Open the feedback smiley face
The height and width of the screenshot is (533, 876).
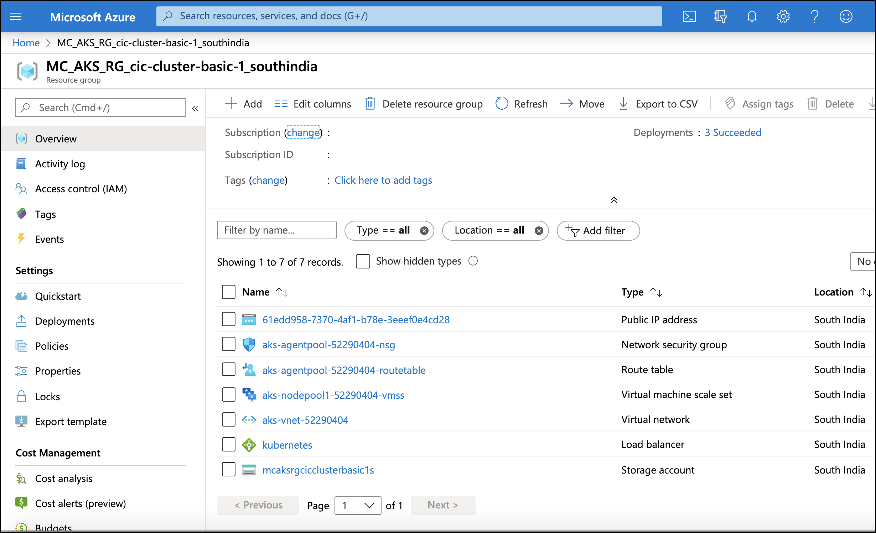(846, 16)
